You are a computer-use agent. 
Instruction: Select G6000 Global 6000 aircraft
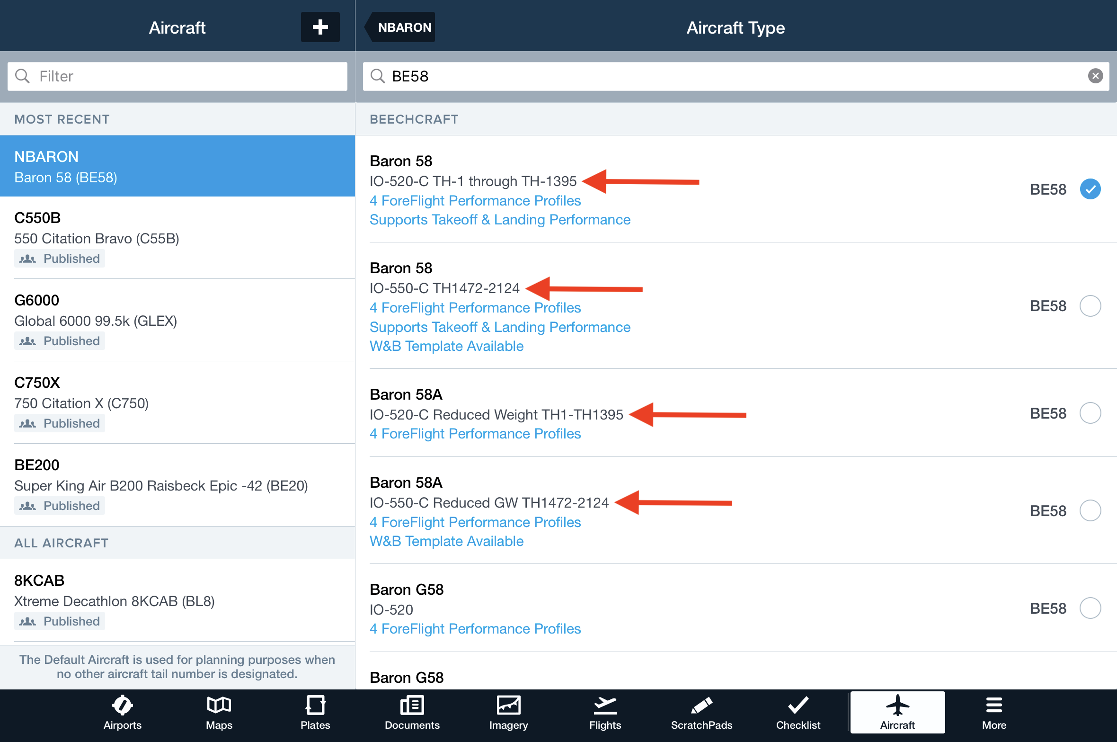[177, 320]
